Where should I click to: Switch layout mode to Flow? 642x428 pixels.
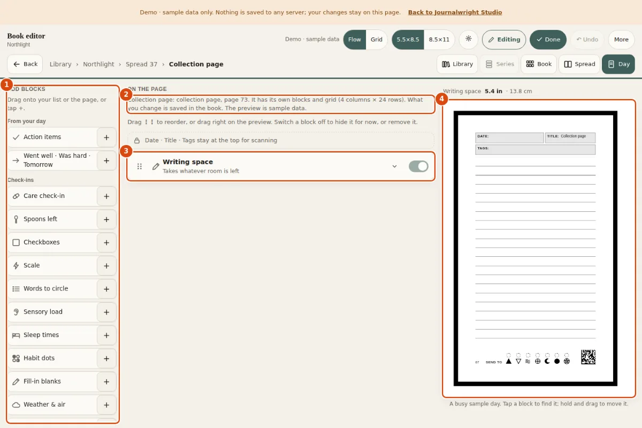click(354, 40)
